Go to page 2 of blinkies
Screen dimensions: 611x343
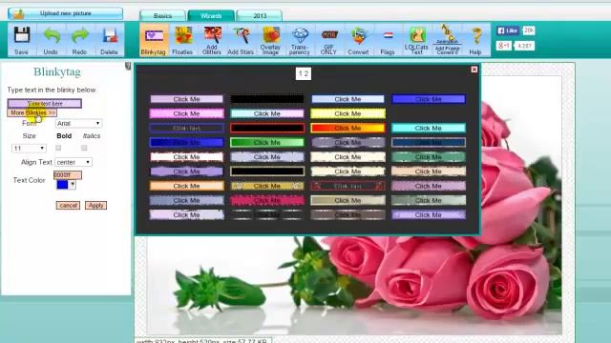tap(306, 73)
